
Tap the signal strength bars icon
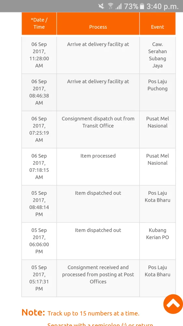[119, 7]
